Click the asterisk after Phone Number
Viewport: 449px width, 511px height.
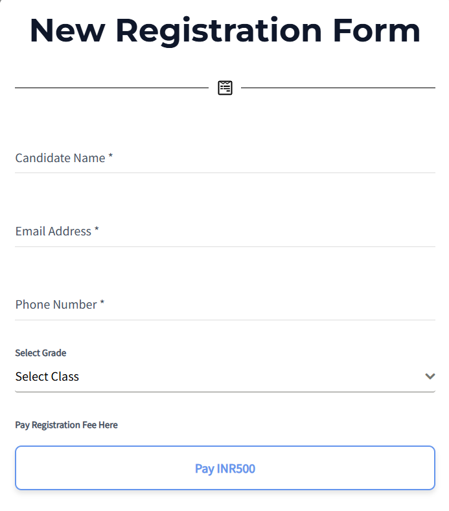(x=102, y=304)
